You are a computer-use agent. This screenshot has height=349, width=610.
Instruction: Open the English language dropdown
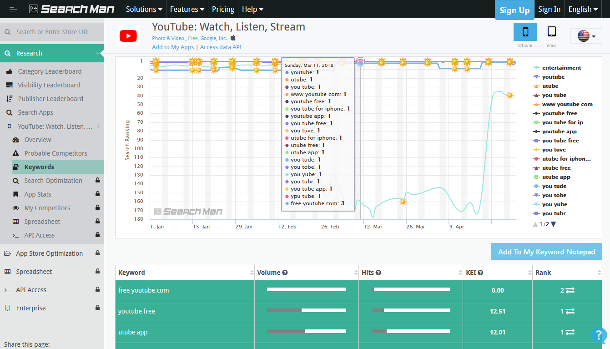pyautogui.click(x=583, y=9)
